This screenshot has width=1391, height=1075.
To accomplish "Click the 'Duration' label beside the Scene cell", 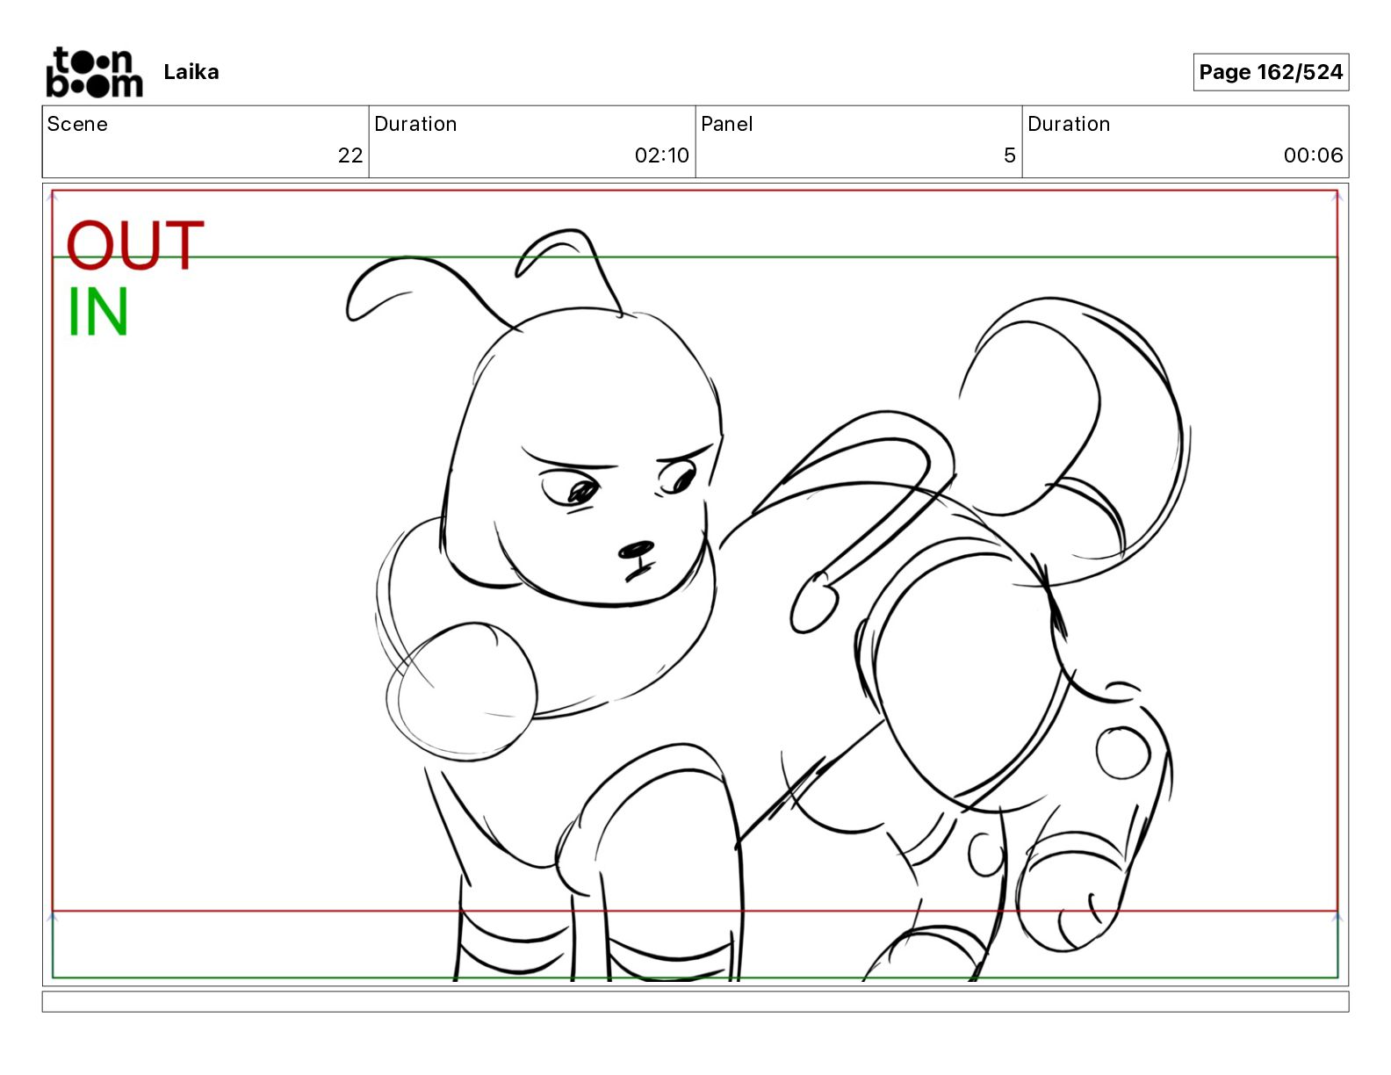I will (x=415, y=124).
